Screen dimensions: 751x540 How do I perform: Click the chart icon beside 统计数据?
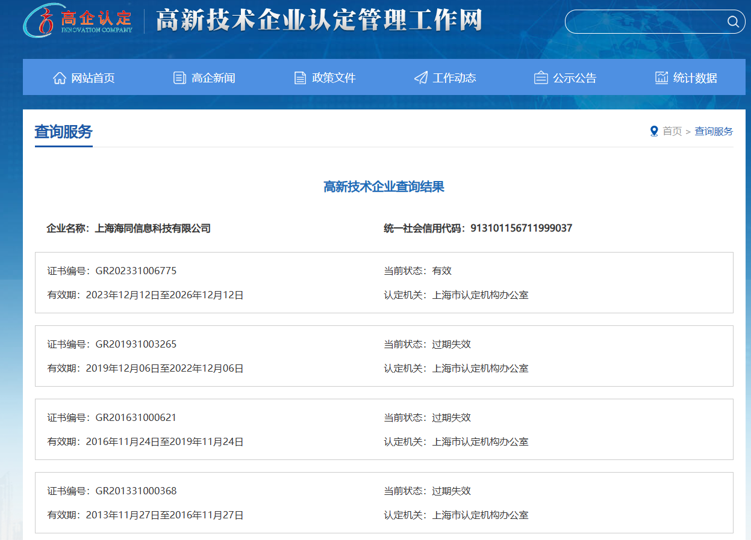click(x=661, y=78)
